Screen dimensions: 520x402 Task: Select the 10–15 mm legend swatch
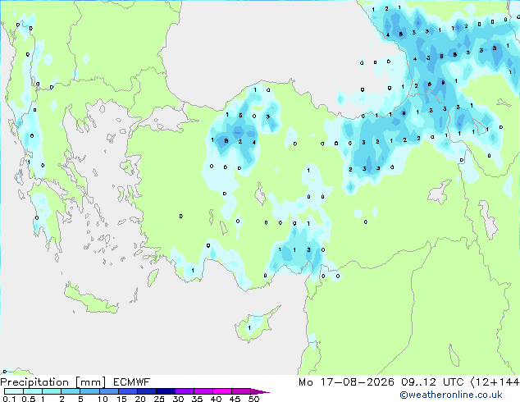point(108,391)
